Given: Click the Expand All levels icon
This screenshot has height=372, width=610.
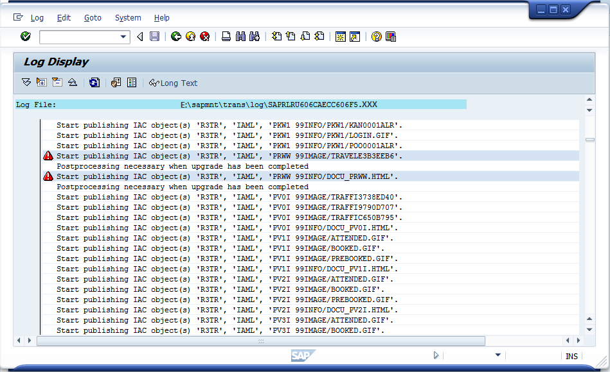Looking at the screenshot, I should (26, 82).
